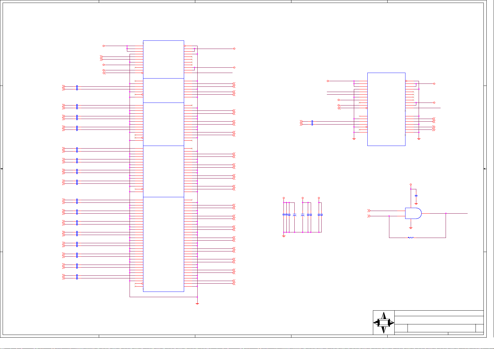
Task: Select the feedback resistor below the AND gate
Action: (x=411, y=238)
